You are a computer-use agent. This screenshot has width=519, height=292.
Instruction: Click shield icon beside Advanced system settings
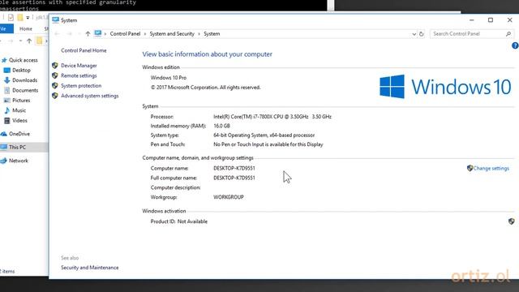[55, 96]
